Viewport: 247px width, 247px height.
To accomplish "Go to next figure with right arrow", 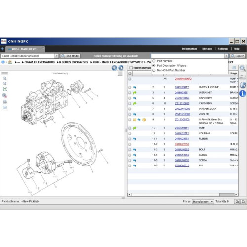I will coord(121,68).
